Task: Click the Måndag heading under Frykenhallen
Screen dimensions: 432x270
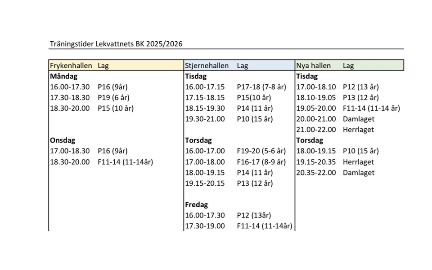Action: click(x=64, y=76)
